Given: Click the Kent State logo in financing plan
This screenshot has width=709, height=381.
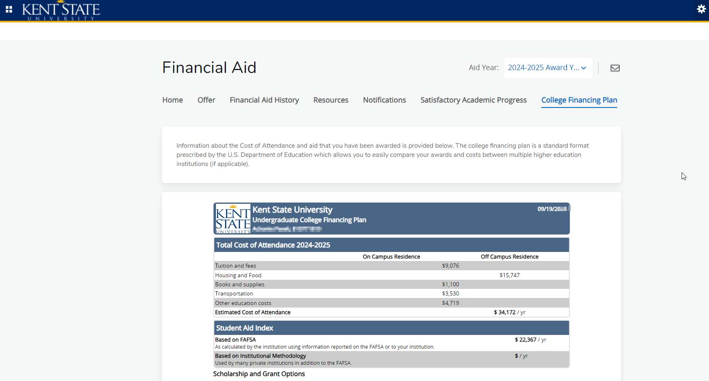Looking at the screenshot, I should click(233, 219).
